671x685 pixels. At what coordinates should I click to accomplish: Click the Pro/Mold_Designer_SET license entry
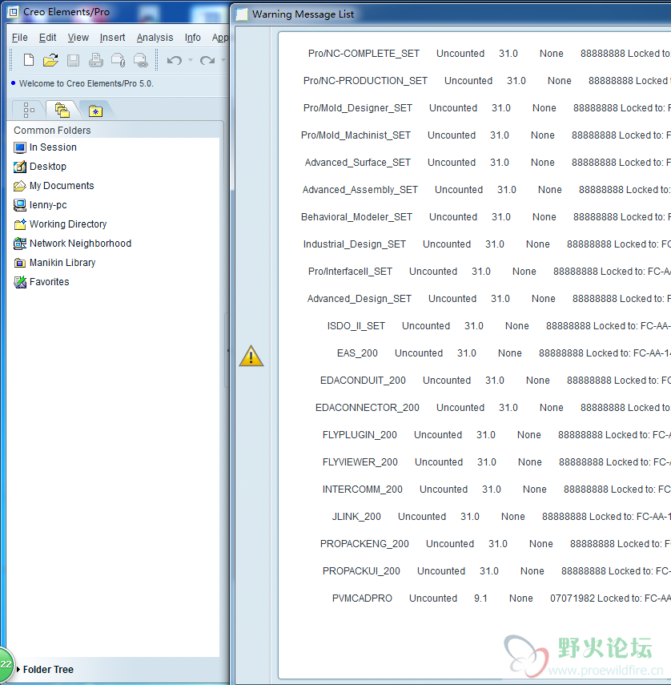358,108
